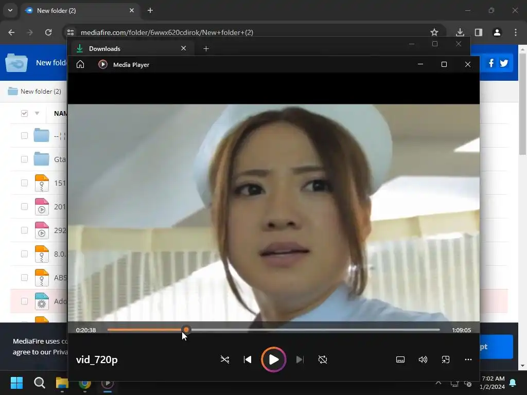
Task: Check the box for the 151 file row
Action: pos(24,183)
